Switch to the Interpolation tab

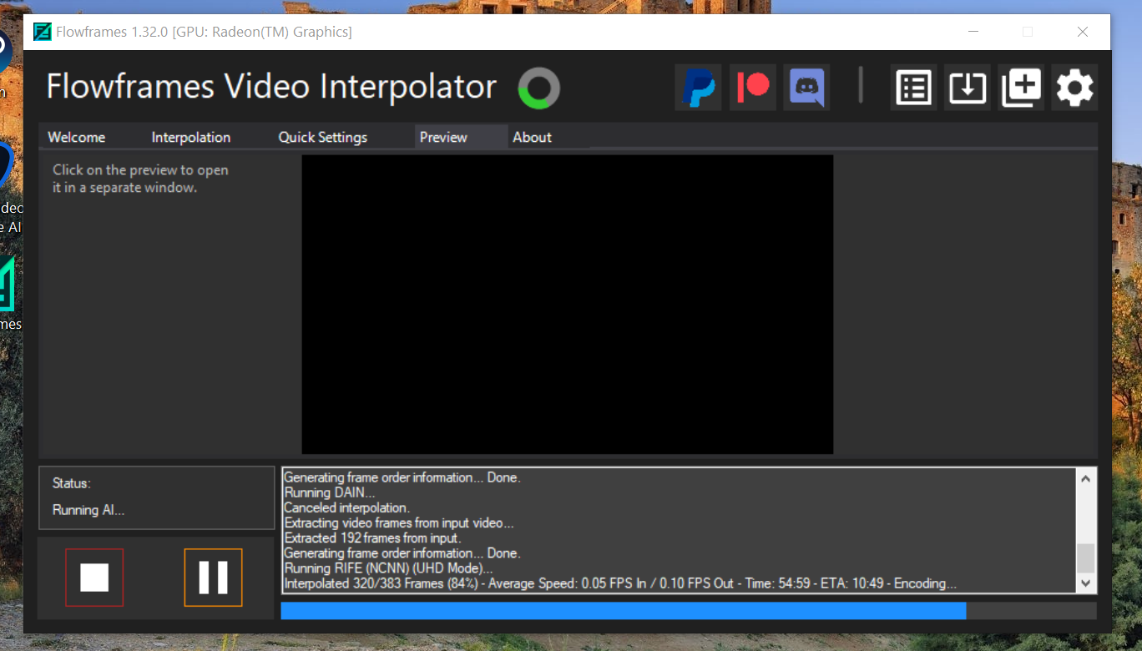point(191,138)
